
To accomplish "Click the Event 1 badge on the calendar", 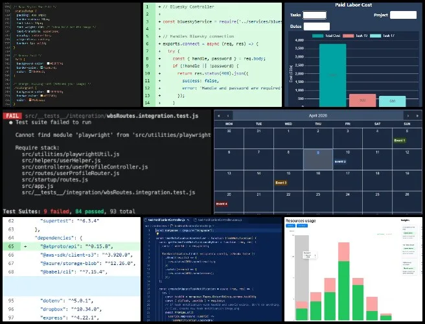I will 400,140.
